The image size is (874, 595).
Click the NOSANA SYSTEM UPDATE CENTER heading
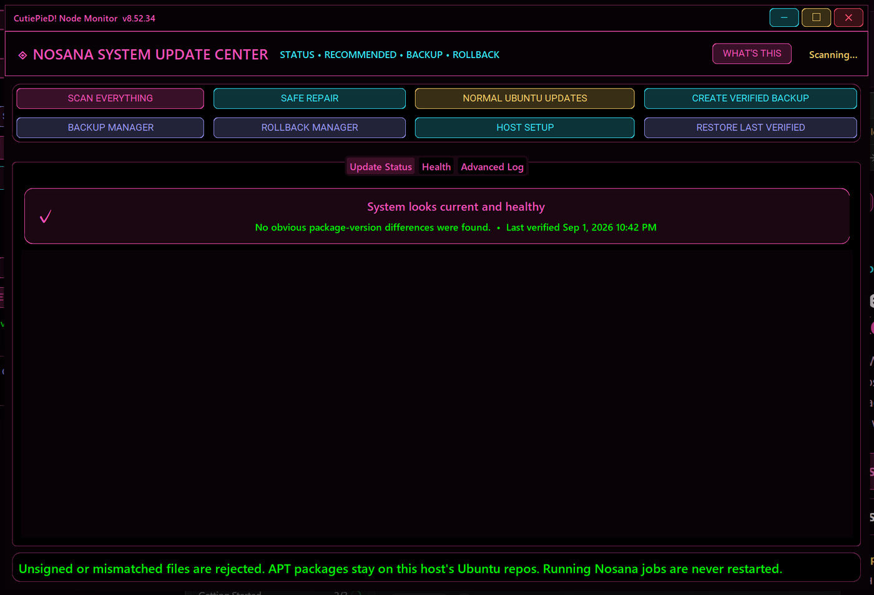150,55
